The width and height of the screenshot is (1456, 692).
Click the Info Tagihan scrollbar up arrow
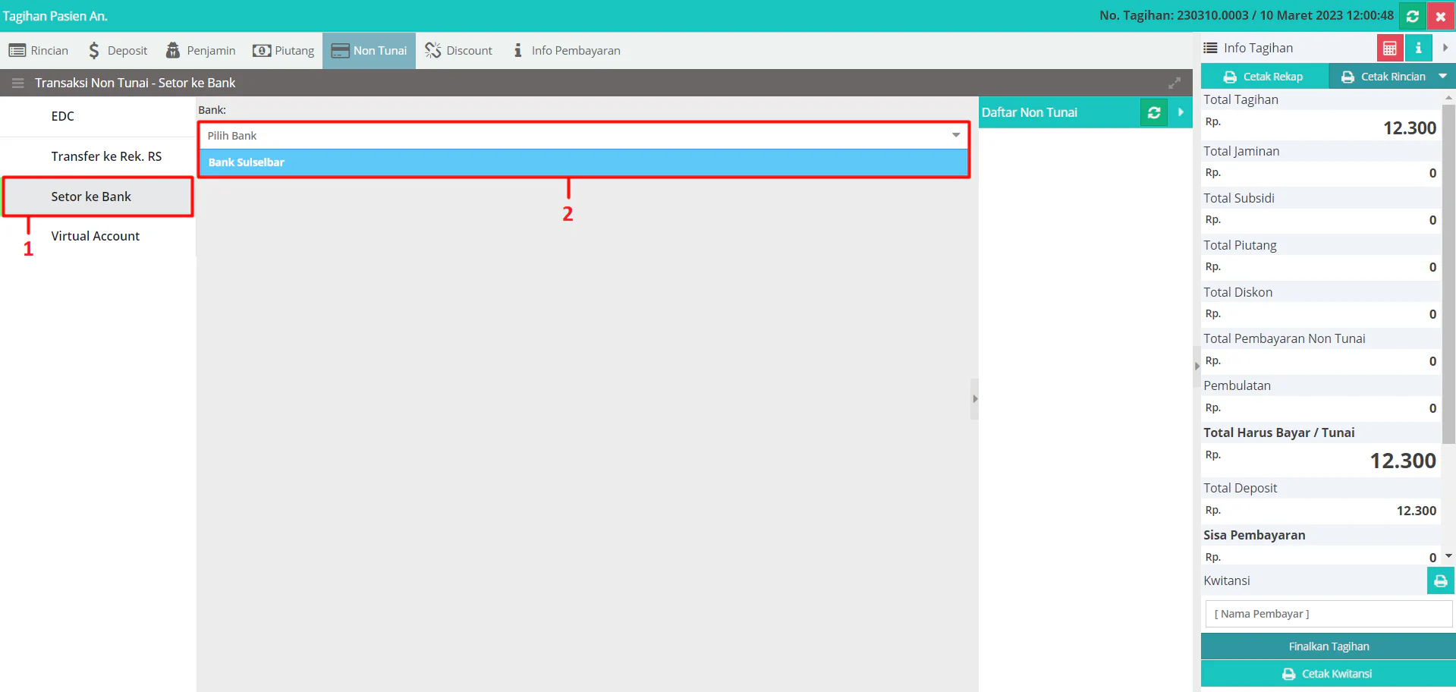1448,98
